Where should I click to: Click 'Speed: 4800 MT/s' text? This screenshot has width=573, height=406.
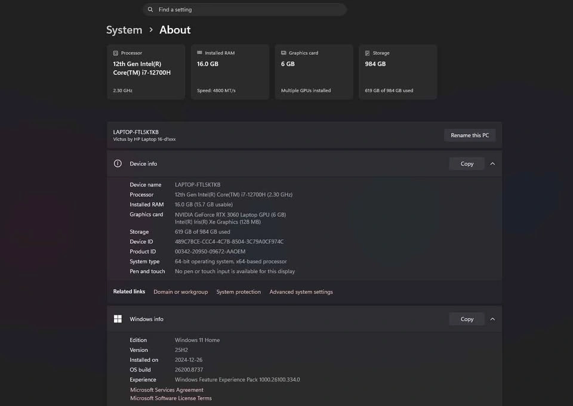click(216, 91)
